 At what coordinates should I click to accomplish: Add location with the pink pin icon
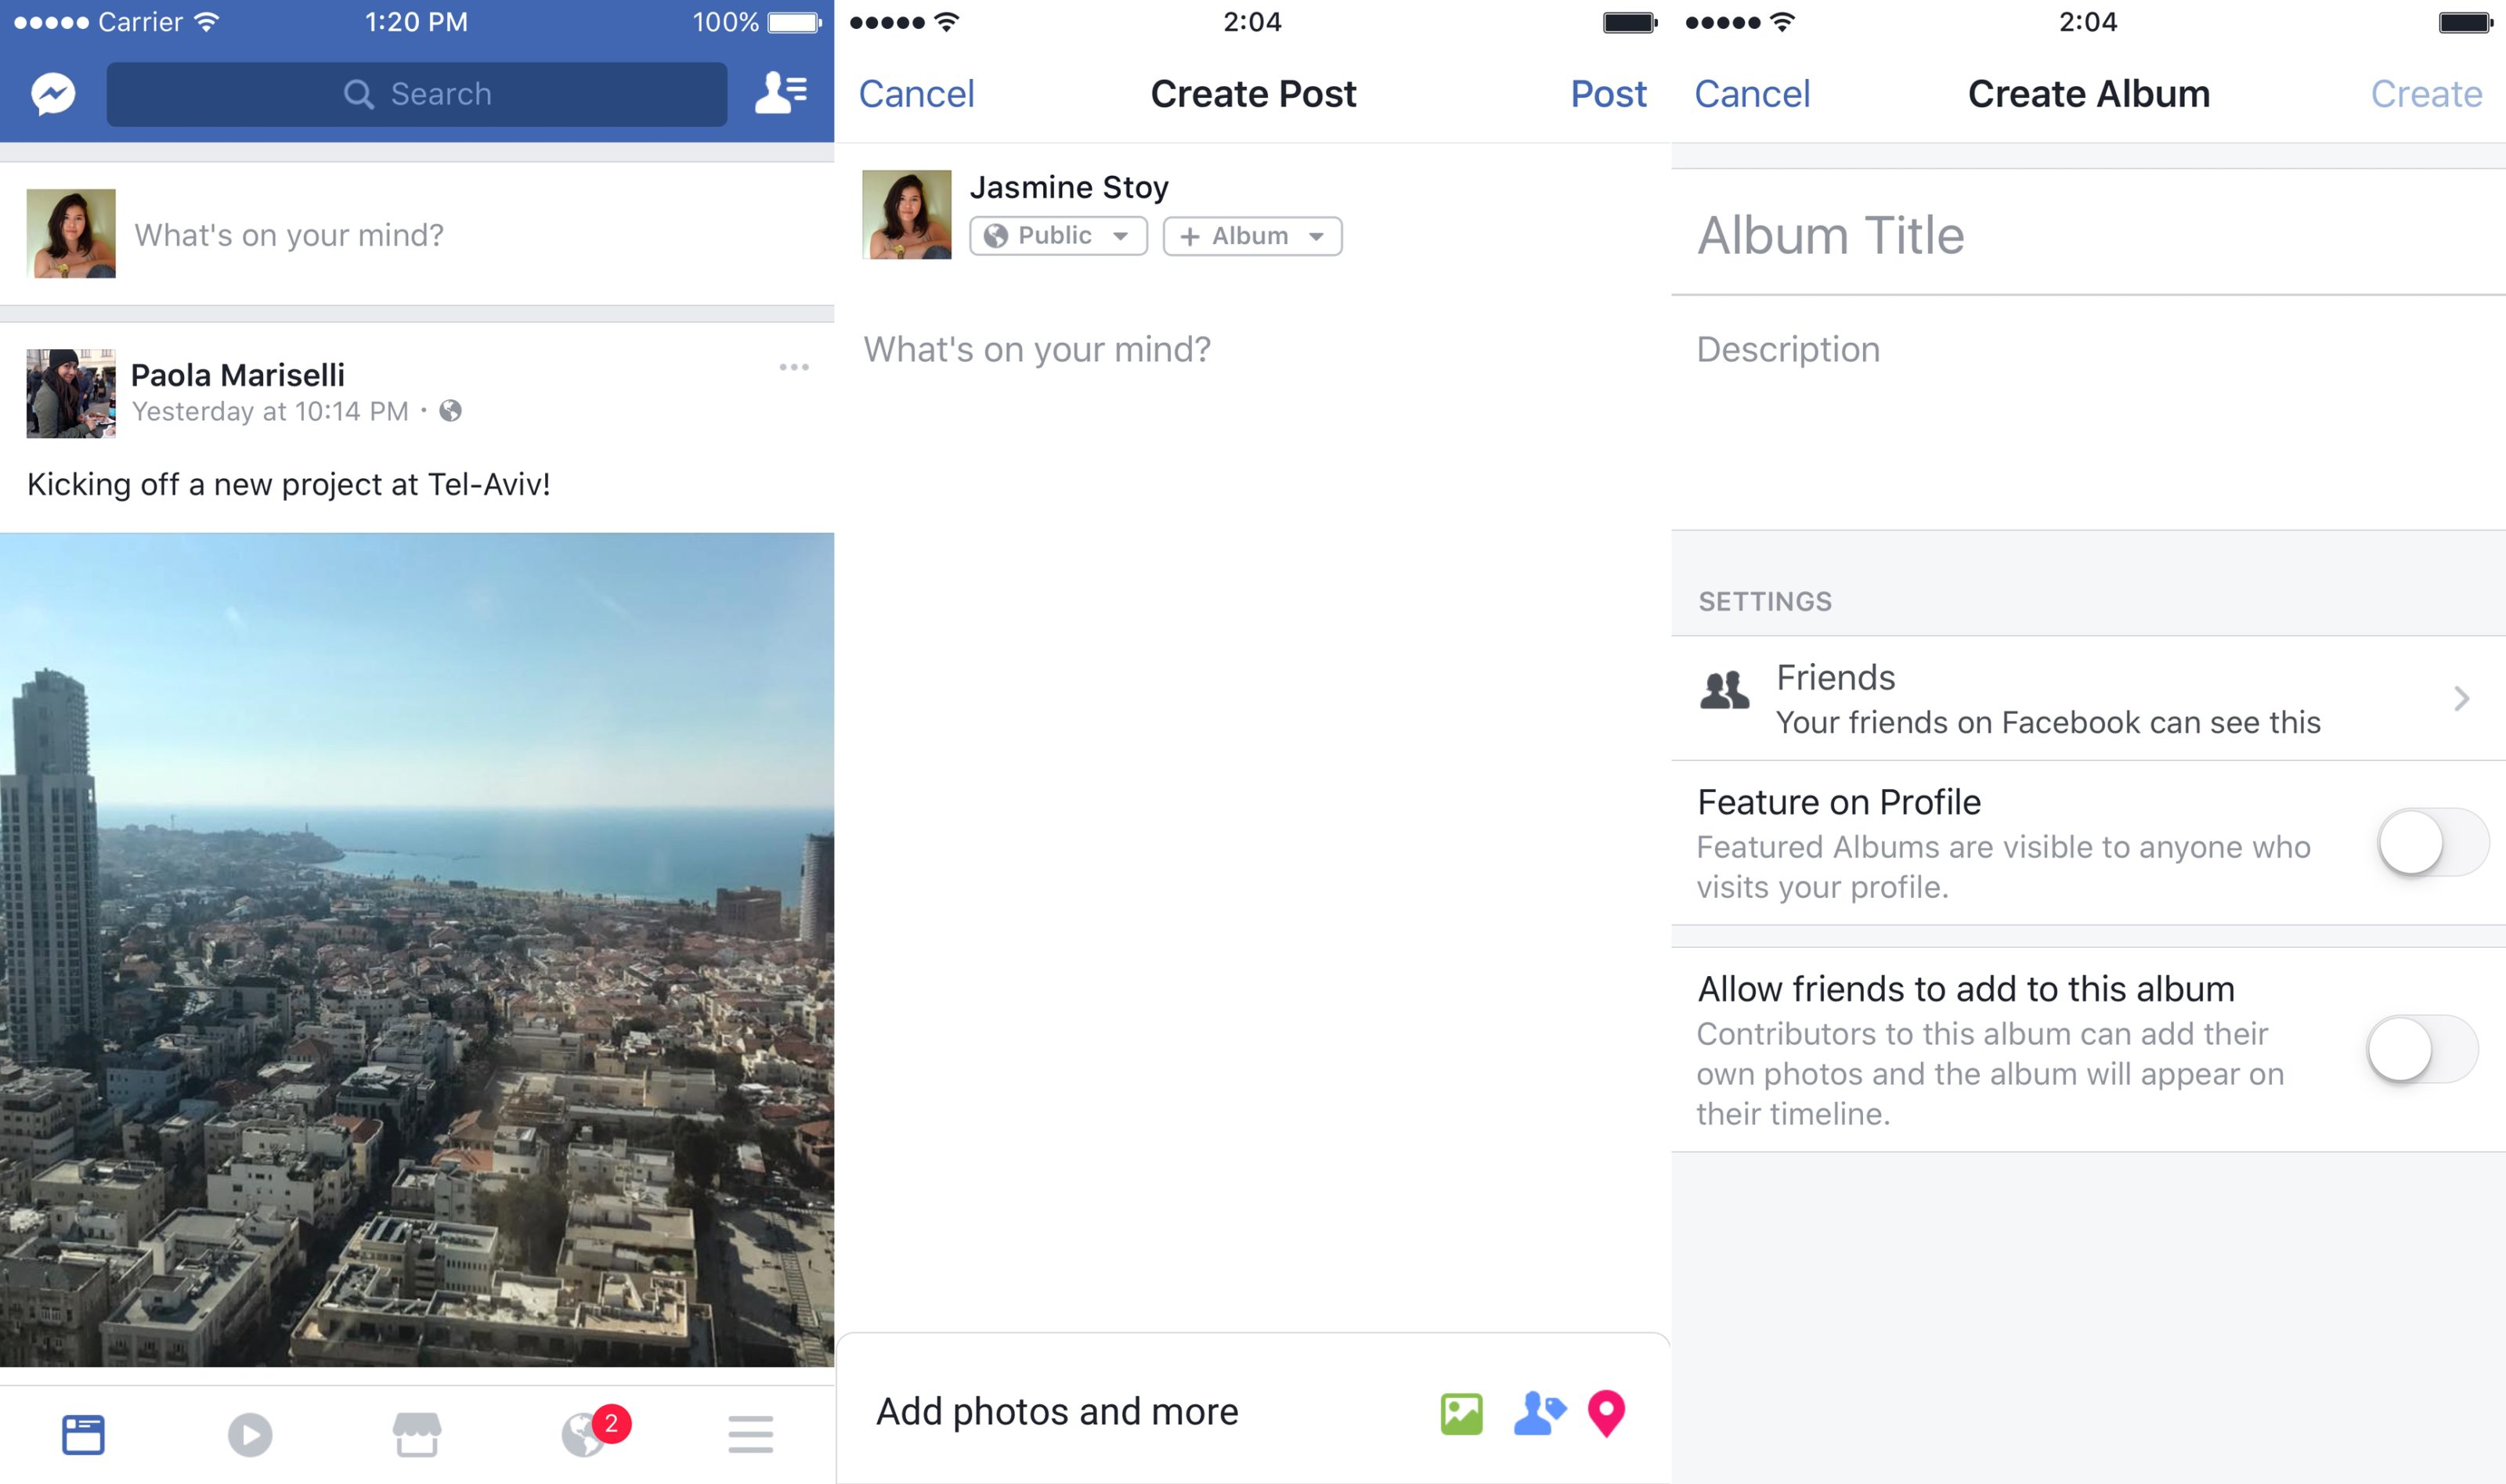[x=1607, y=1414]
